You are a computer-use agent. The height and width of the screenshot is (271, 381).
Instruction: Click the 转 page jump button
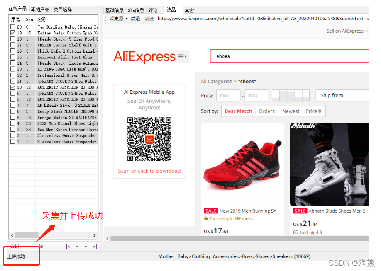click(x=41, y=247)
